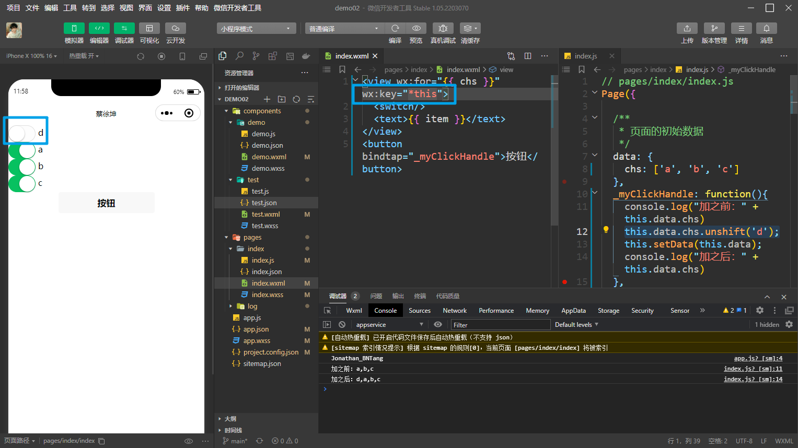Click the console Filter input field
The image size is (798, 448).
coord(500,325)
